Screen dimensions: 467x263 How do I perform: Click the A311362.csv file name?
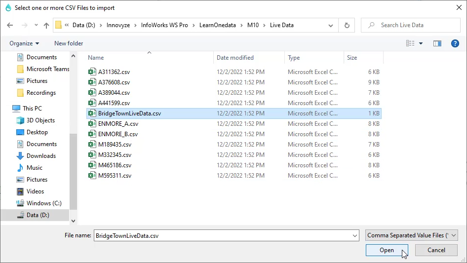pos(114,72)
